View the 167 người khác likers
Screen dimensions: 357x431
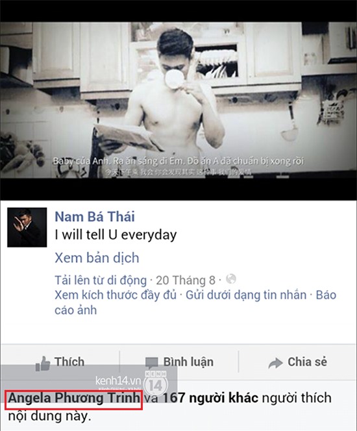pyautogui.click(x=211, y=398)
